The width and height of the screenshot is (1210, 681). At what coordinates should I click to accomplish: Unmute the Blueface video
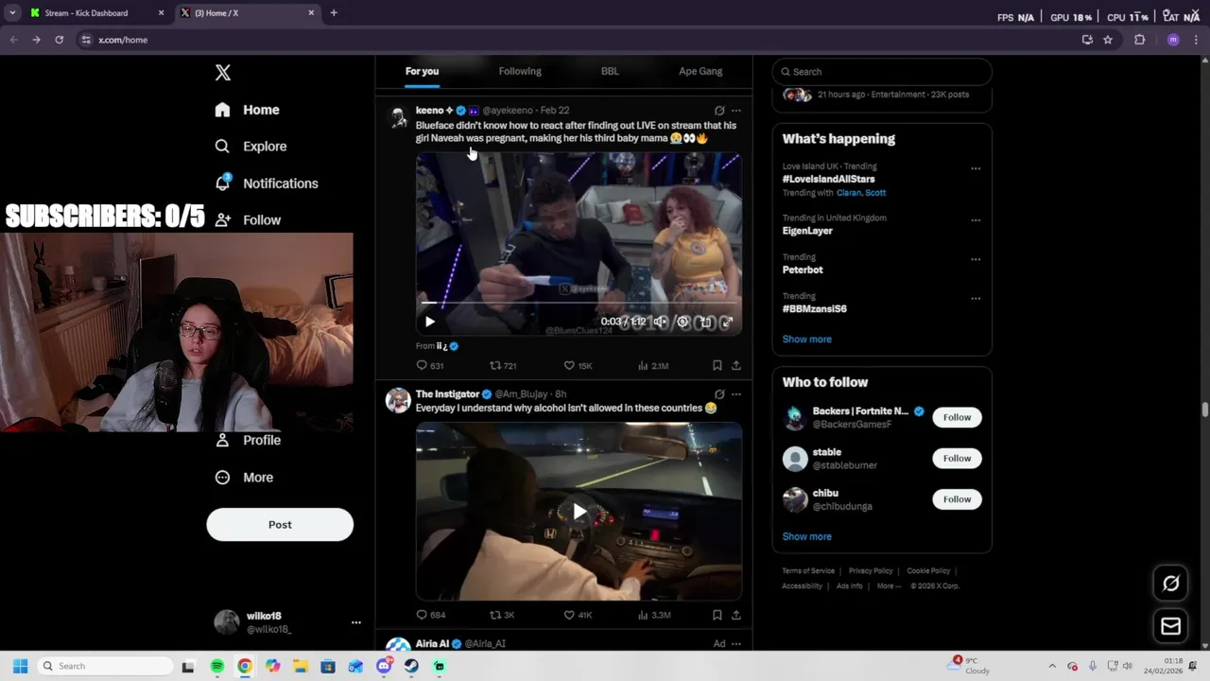click(x=660, y=322)
